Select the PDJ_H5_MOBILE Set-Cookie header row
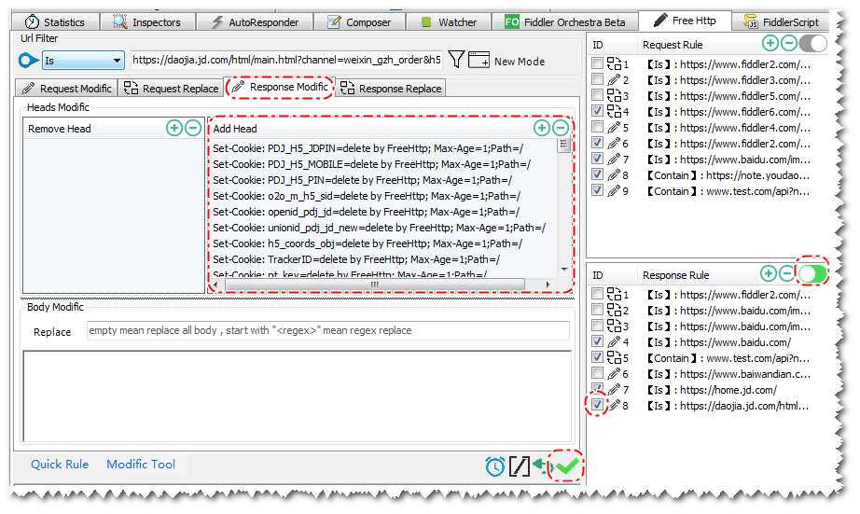 [372, 164]
